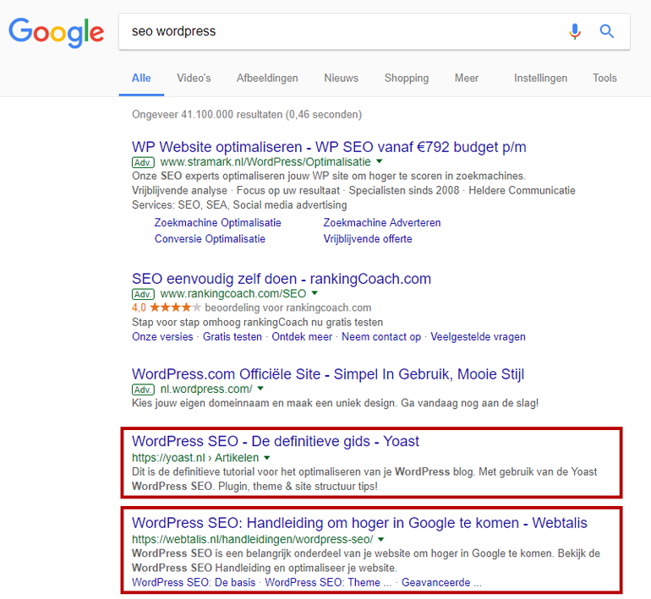Click the Neem contact op link
The image size is (651, 599).
click(x=381, y=337)
